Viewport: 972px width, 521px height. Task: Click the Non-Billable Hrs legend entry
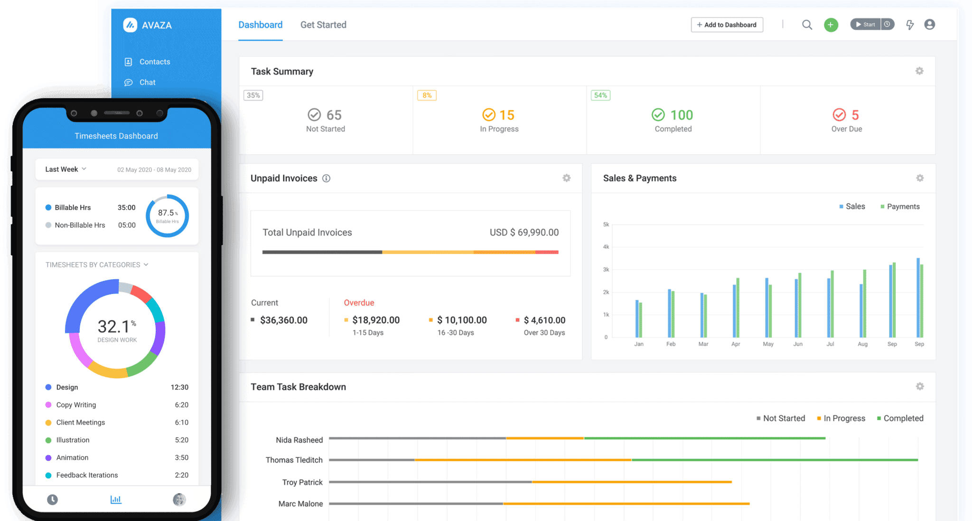click(90, 225)
